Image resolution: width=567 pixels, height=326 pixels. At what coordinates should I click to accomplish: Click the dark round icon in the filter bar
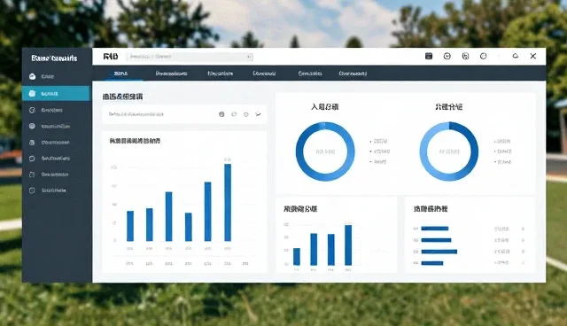coord(221,114)
